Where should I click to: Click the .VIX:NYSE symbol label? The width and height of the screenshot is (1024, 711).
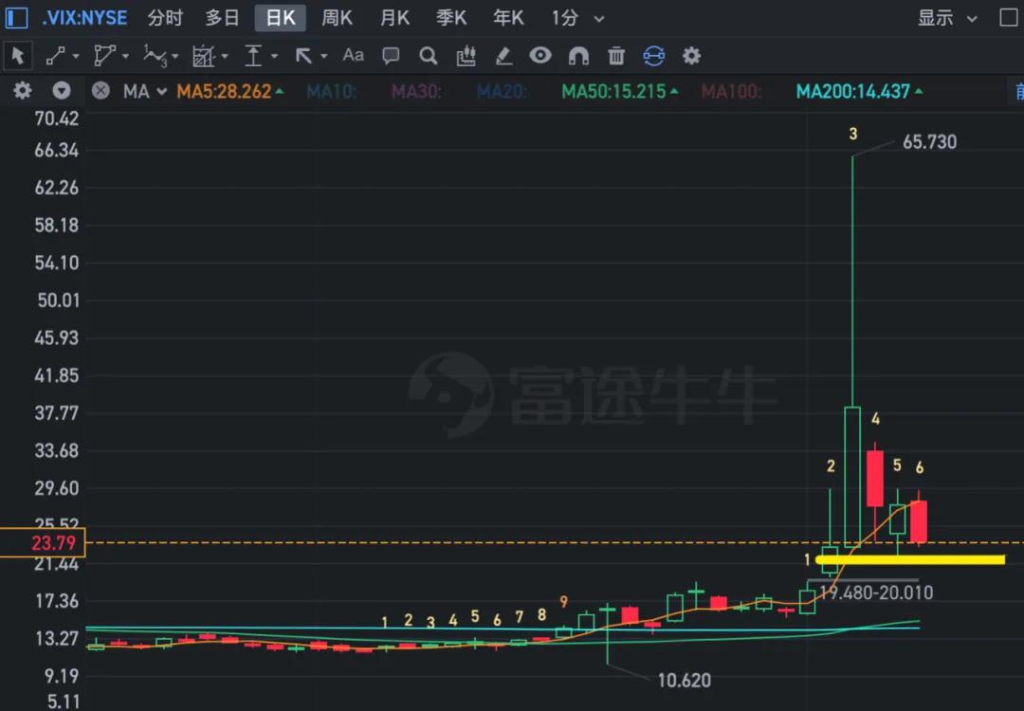click(84, 17)
